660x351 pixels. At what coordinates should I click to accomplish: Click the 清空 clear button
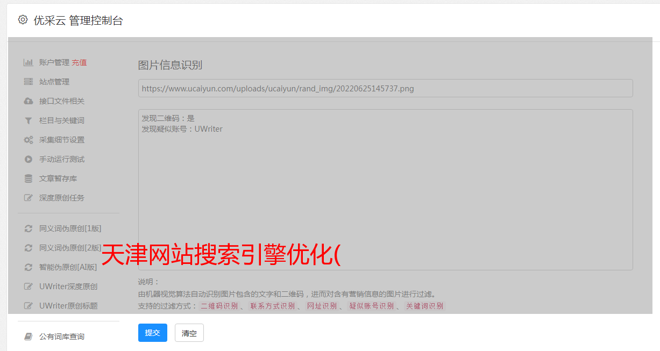189,333
